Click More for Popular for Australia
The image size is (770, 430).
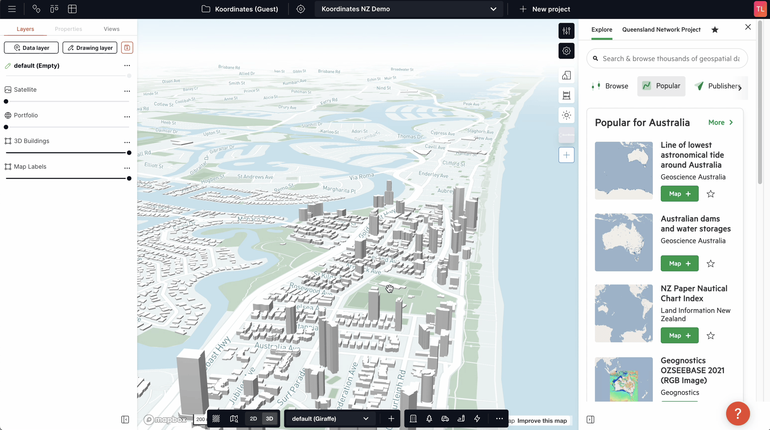pos(721,122)
